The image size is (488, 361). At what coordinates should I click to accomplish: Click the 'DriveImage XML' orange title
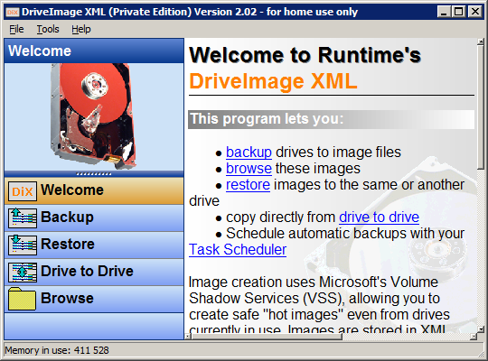[273, 81]
